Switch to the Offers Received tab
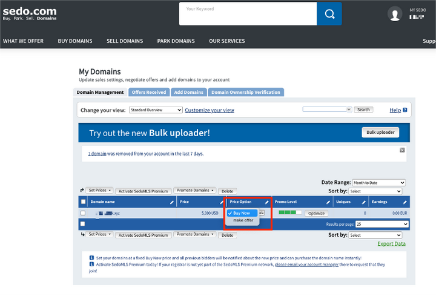Viewport: 436px width, 296px height. coord(149,92)
